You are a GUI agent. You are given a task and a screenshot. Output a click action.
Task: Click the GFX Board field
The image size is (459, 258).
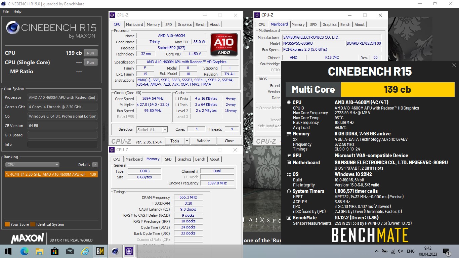point(62,135)
